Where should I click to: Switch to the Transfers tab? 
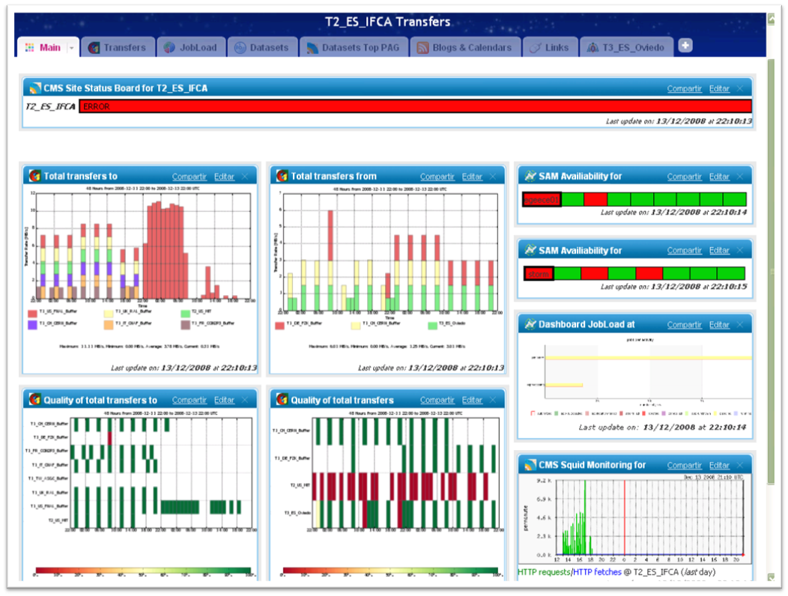point(118,47)
